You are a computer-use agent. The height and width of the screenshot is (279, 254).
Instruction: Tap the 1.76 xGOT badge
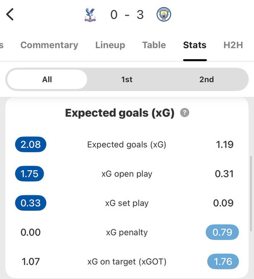[x=223, y=262]
